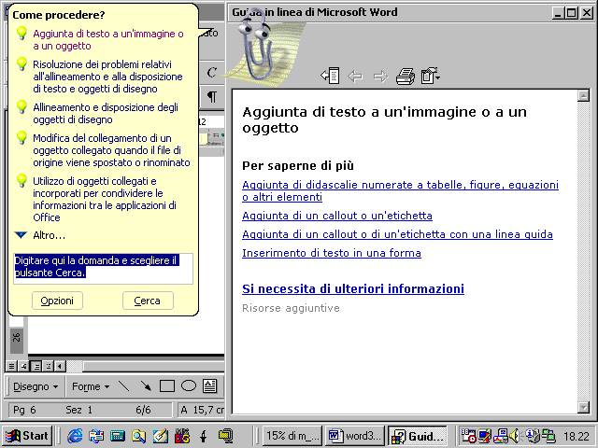
Task: Click the pin-shaped quick launch icon
Action: (x=204, y=436)
